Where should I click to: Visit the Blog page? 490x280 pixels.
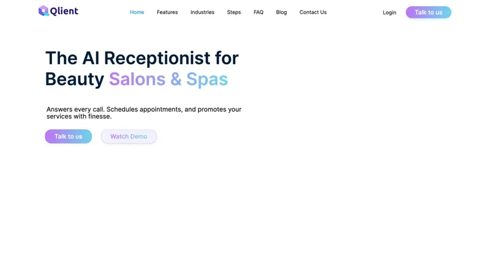tap(281, 12)
